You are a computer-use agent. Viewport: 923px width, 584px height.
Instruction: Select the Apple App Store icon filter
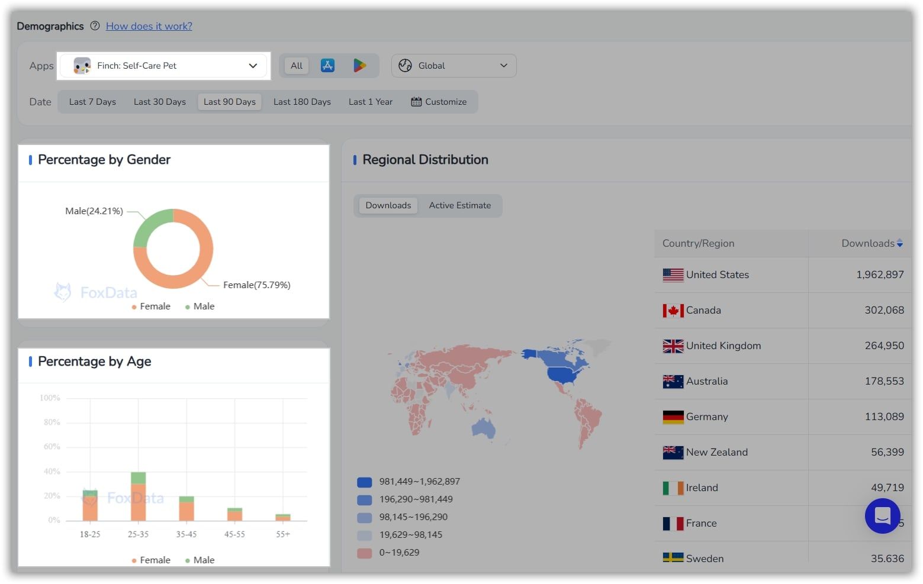pos(327,66)
